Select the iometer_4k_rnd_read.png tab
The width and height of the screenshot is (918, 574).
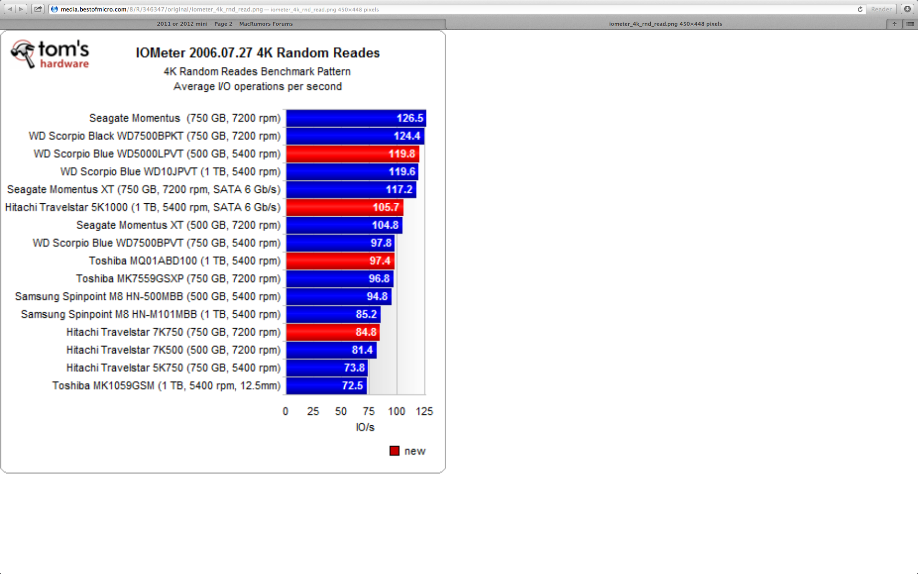point(665,23)
